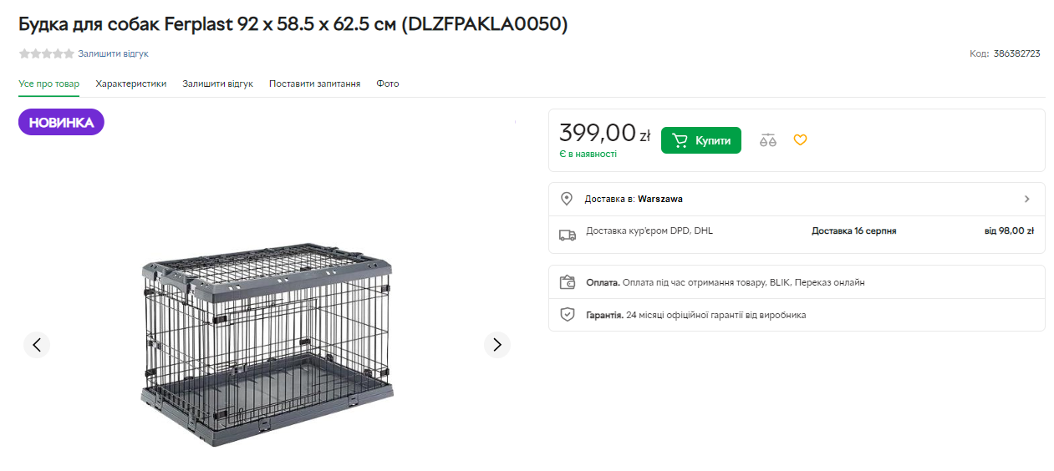Screen dimensions: 1054x471
Task: Show next product photo arrow
Action: tap(497, 344)
